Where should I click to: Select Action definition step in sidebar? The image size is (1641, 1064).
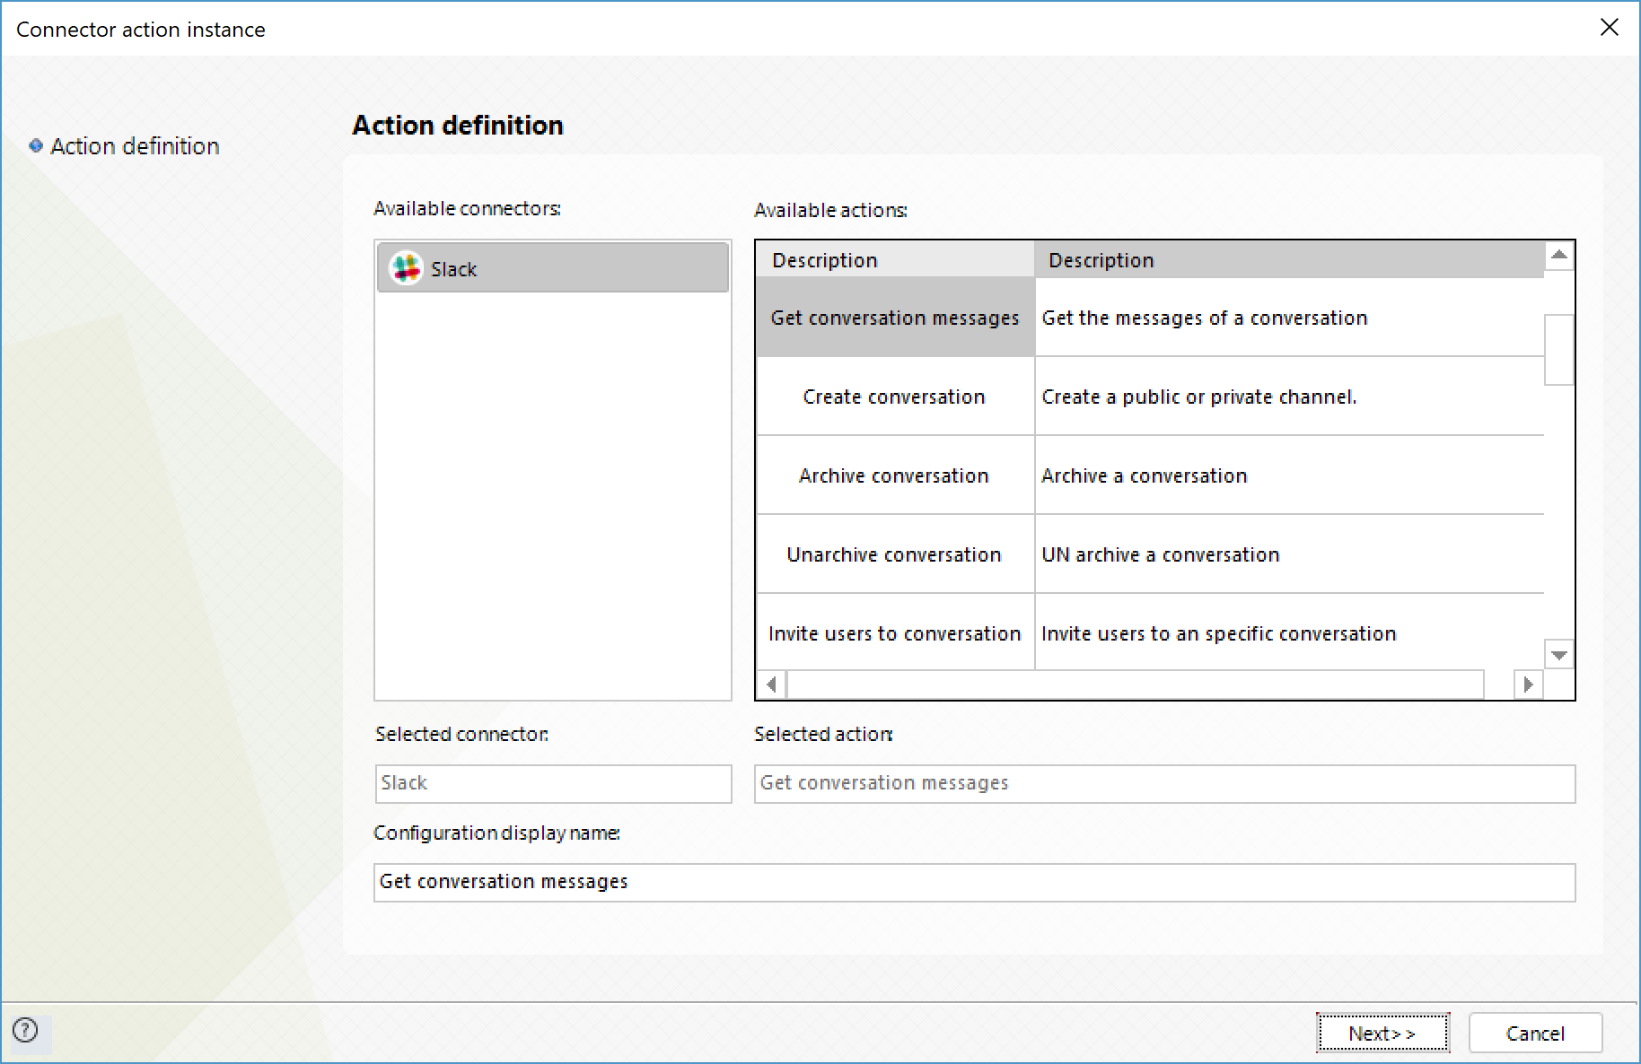coord(135,146)
